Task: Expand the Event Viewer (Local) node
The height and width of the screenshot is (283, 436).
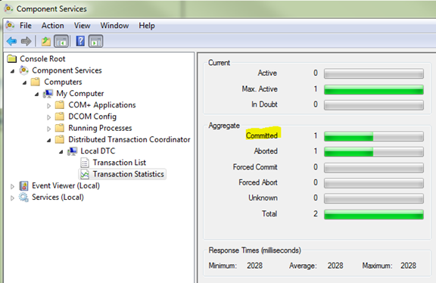Action: (12, 187)
